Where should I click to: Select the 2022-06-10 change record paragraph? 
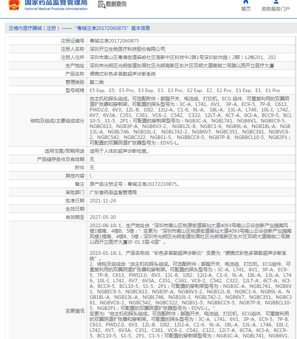click(191, 234)
